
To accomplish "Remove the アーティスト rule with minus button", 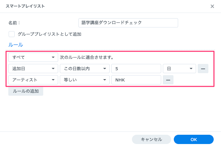I will (x=168, y=80).
